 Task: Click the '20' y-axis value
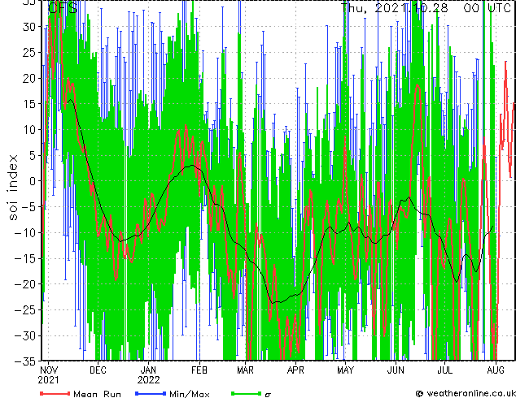click(x=29, y=78)
